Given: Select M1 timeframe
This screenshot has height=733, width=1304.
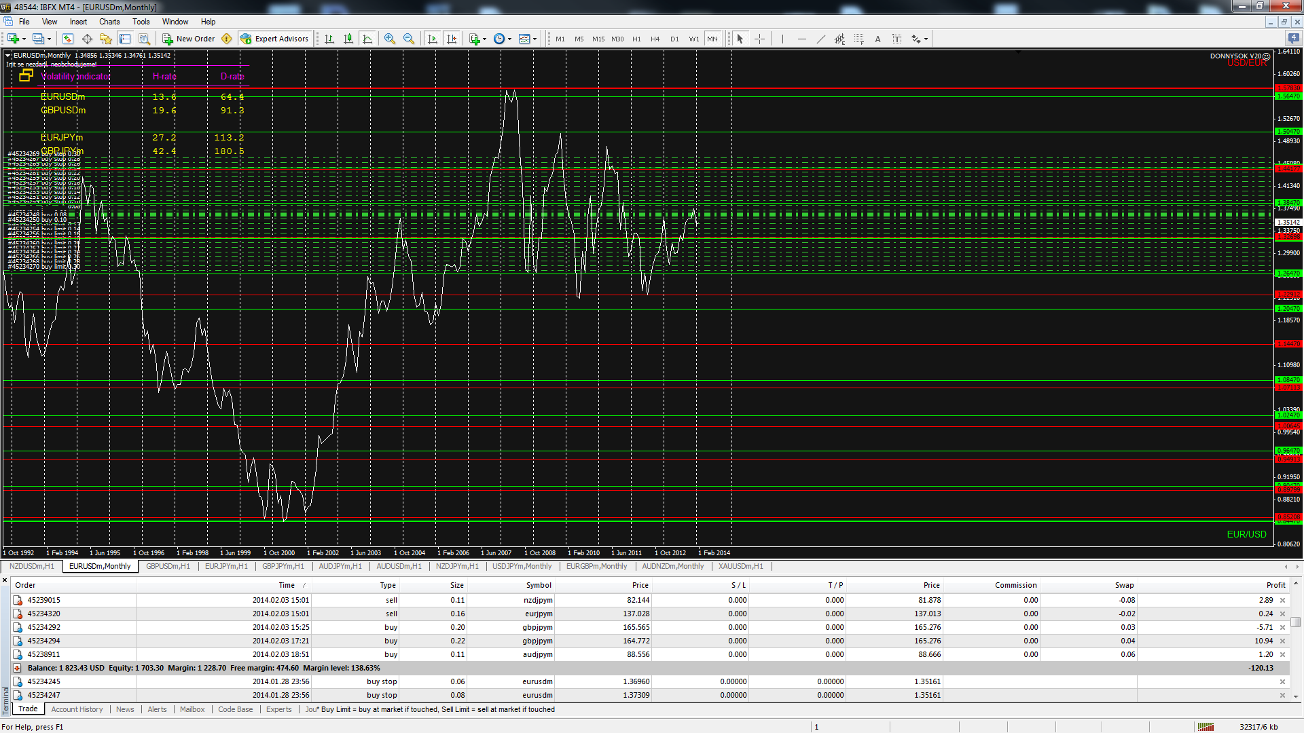Looking at the screenshot, I should [x=560, y=39].
